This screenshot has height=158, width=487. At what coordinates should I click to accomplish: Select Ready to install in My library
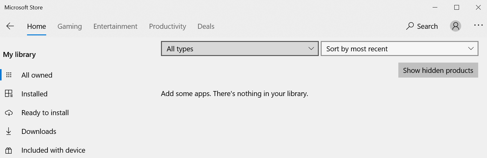(45, 113)
